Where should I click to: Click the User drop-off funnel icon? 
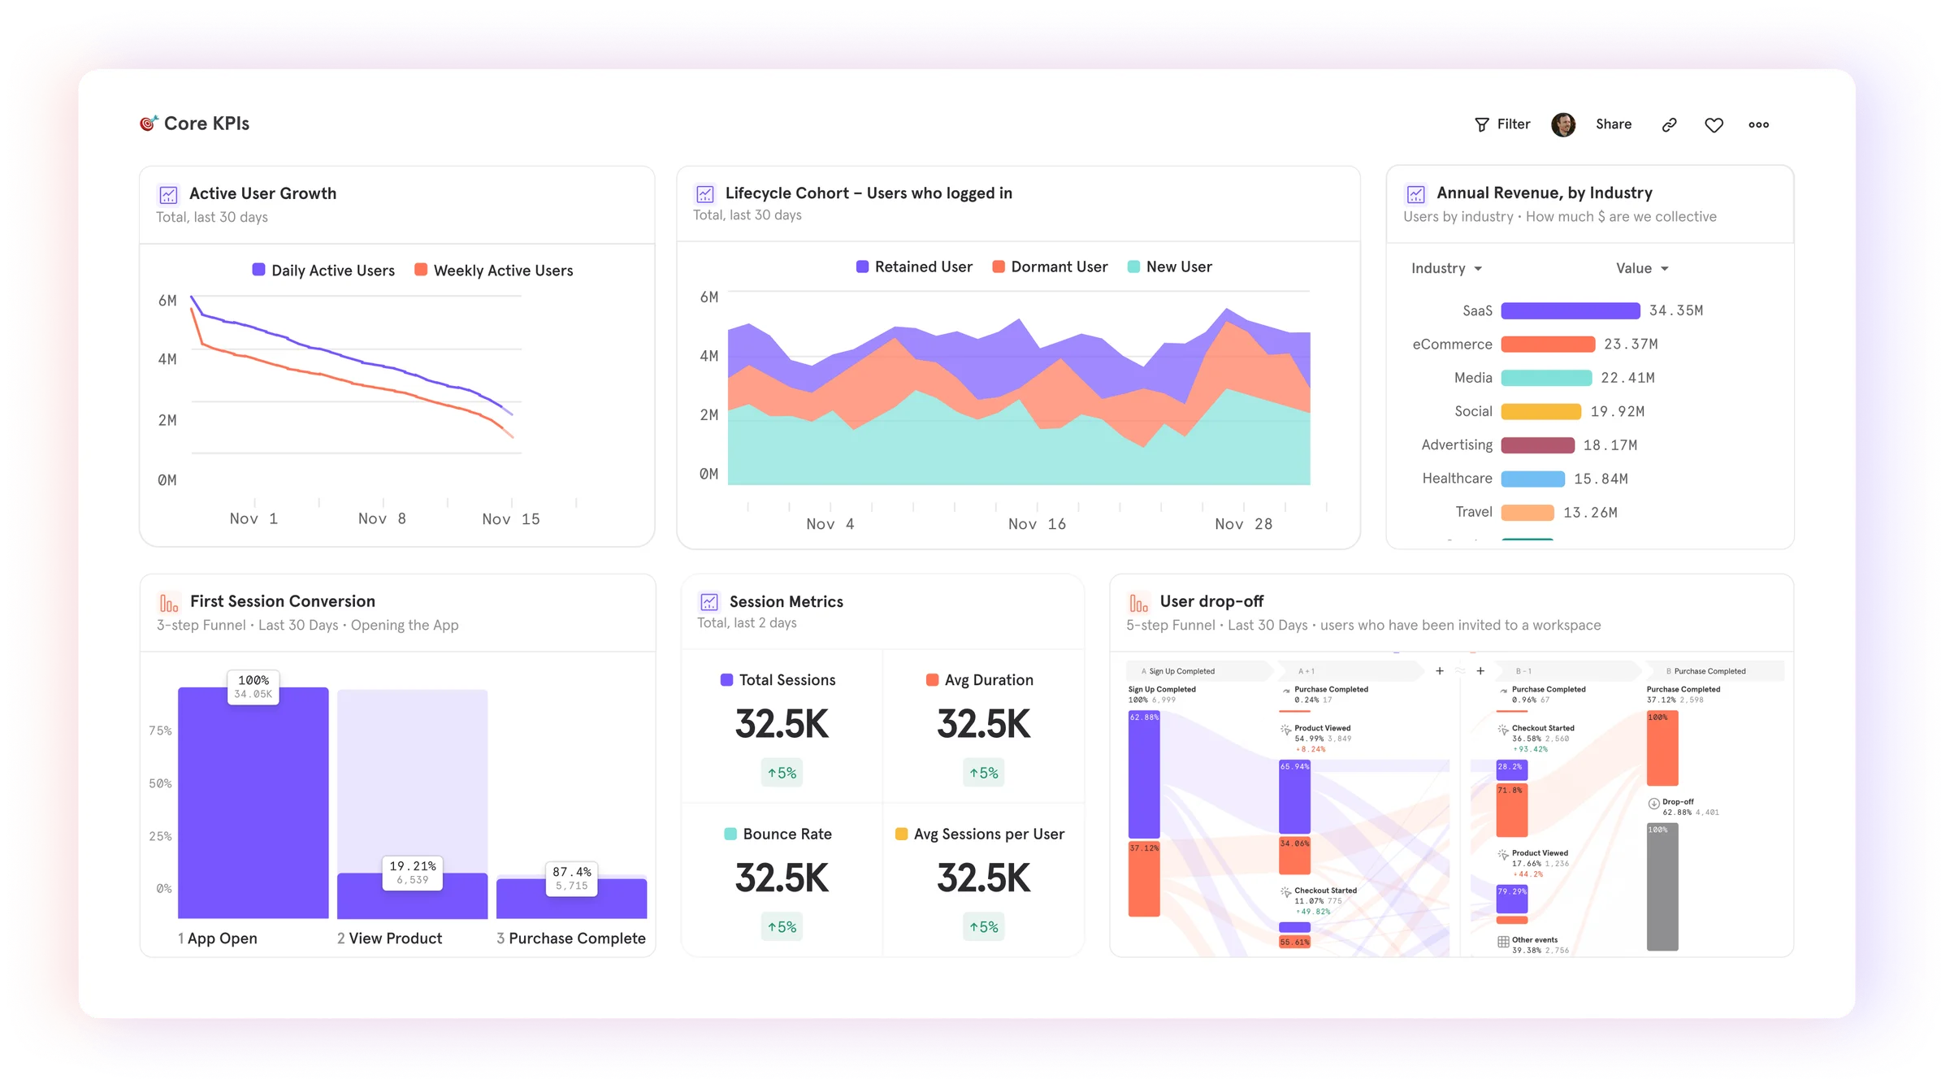[1138, 603]
